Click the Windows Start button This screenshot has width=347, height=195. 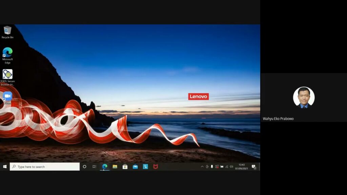click(5, 167)
